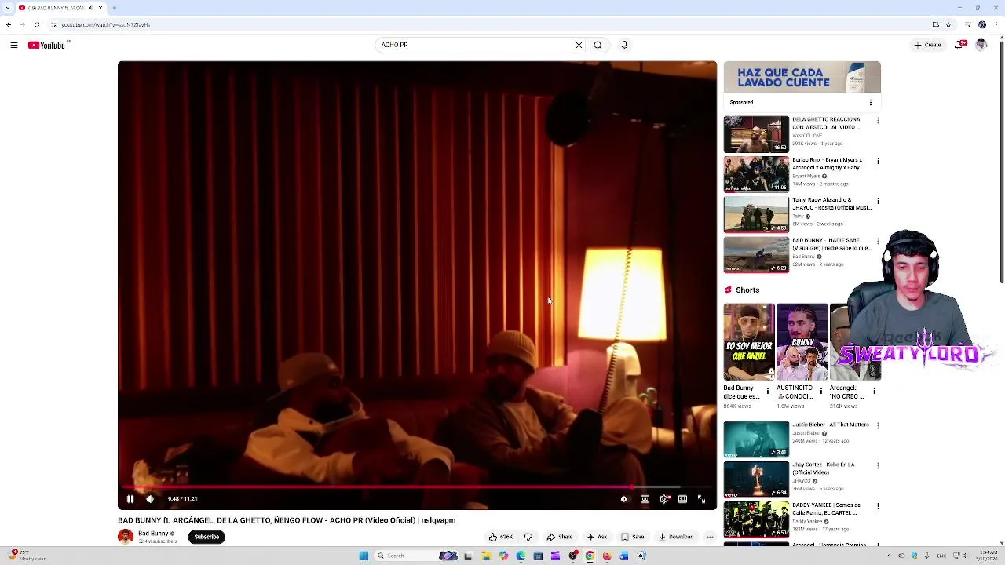
Task: Open the Bad Bunny channel name link
Action: (x=153, y=534)
